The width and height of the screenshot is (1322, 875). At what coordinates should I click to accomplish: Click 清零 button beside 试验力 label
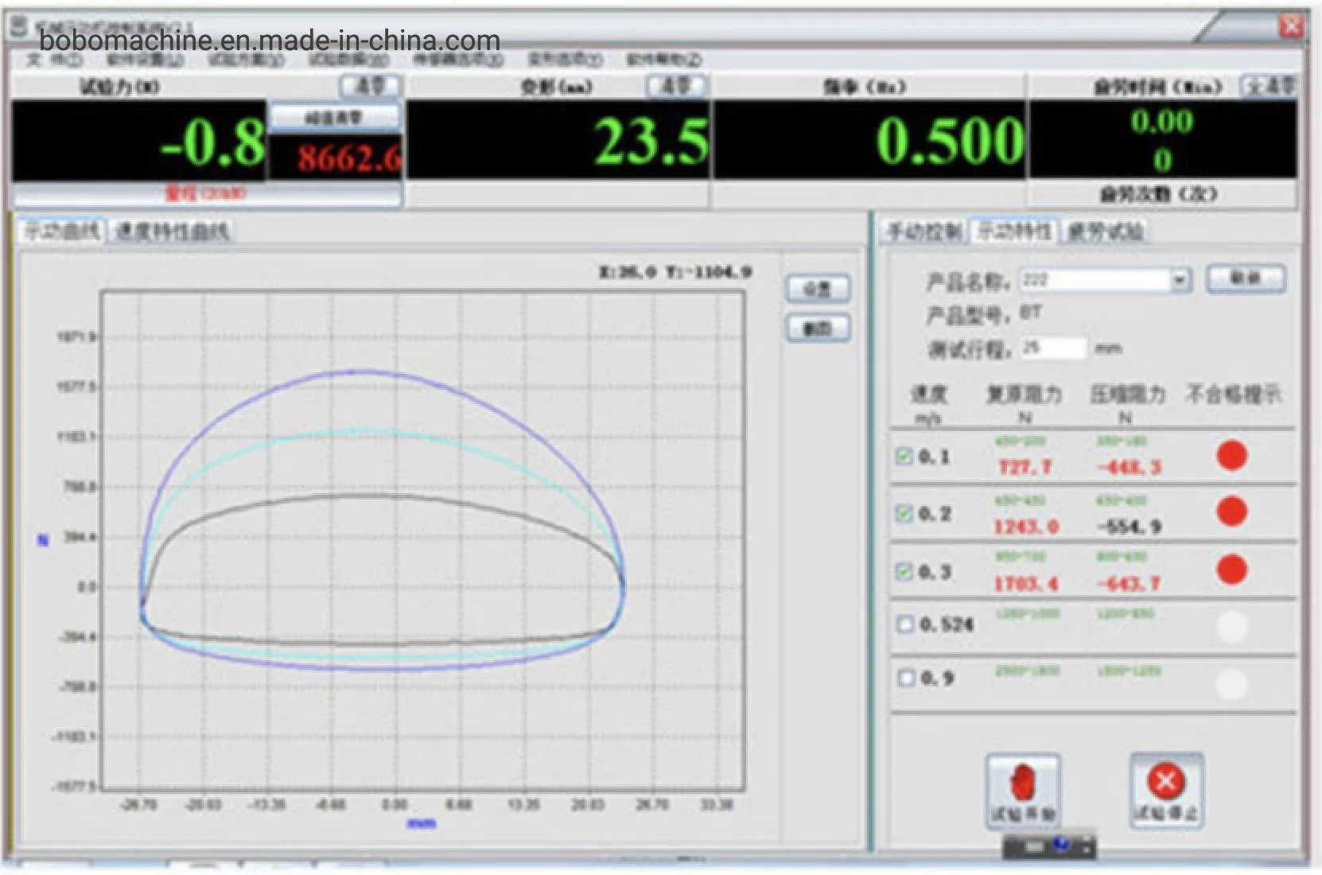click(370, 85)
